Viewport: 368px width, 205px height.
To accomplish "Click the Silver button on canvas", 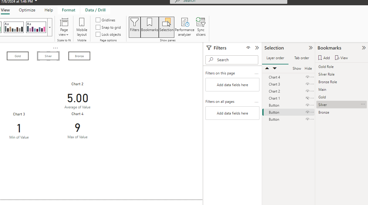I will click(48, 56).
